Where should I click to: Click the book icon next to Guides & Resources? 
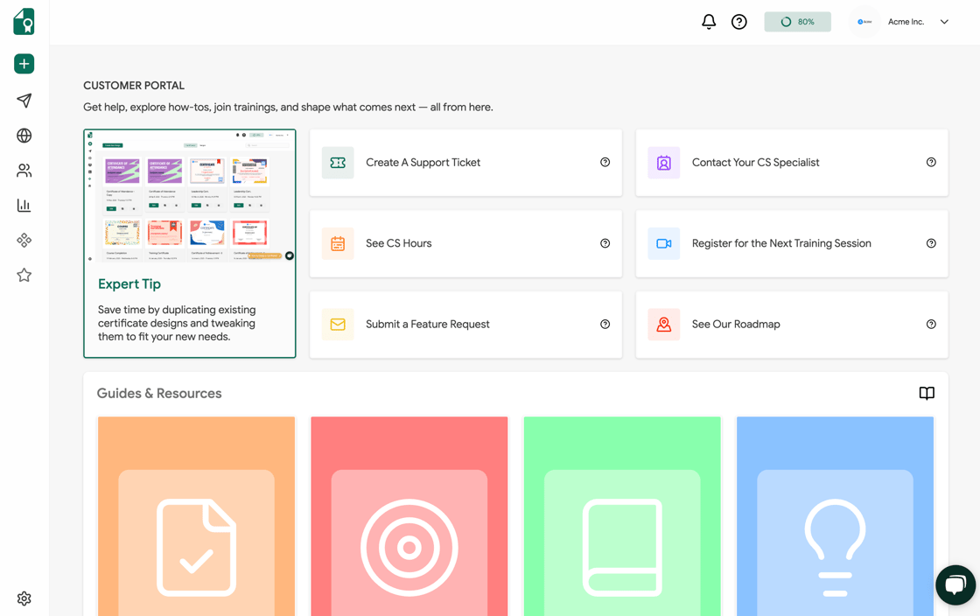coord(927,393)
